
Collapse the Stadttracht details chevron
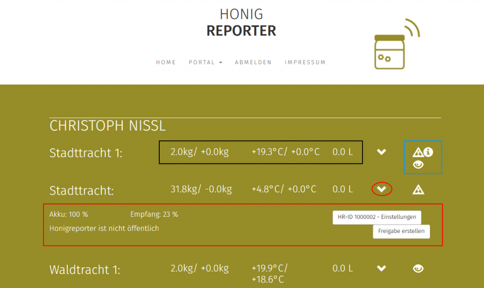(382, 189)
